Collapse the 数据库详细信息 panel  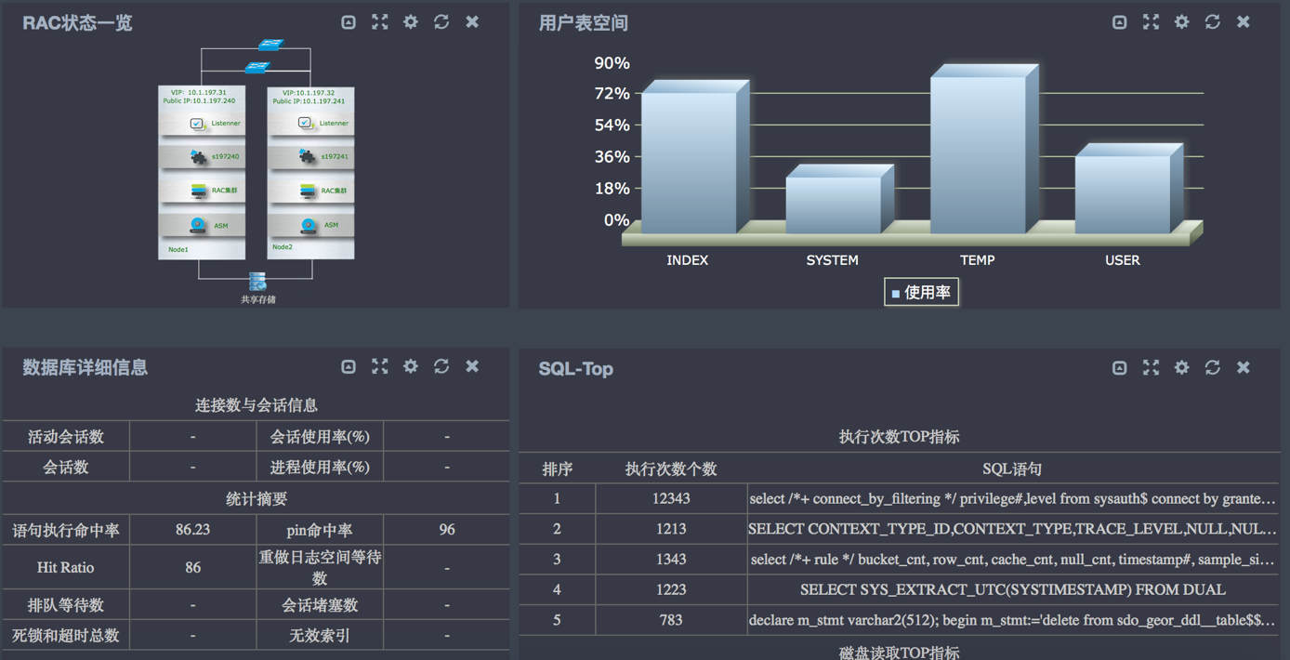[x=349, y=366]
